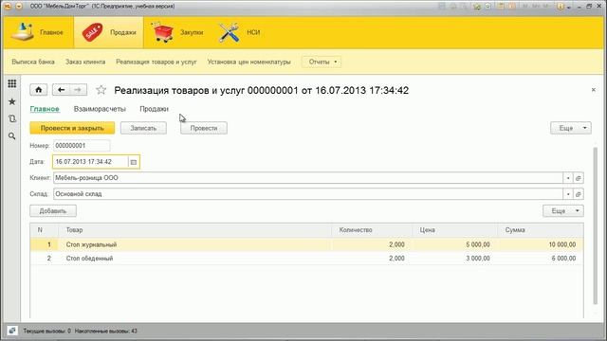Click quantity 2,000 in Стол обеденный row

372,259
